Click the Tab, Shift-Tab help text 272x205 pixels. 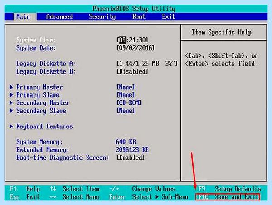coord(221,60)
